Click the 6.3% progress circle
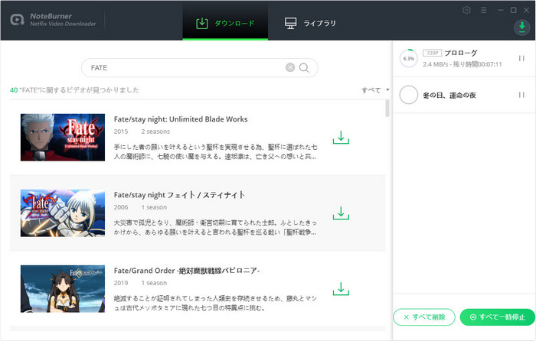Screen dimensions: 536x341 click(408, 58)
